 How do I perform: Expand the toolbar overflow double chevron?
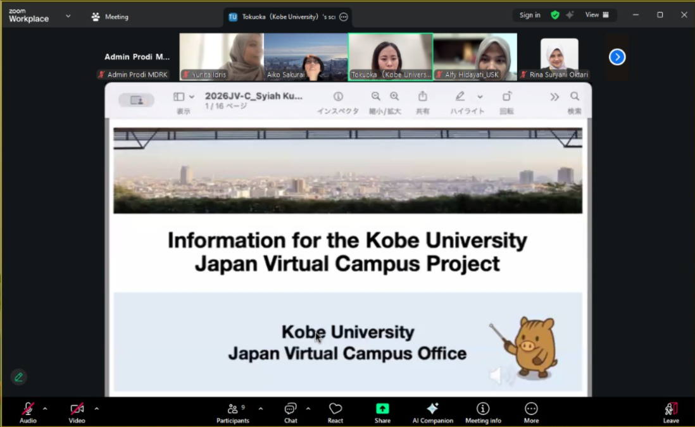[554, 97]
